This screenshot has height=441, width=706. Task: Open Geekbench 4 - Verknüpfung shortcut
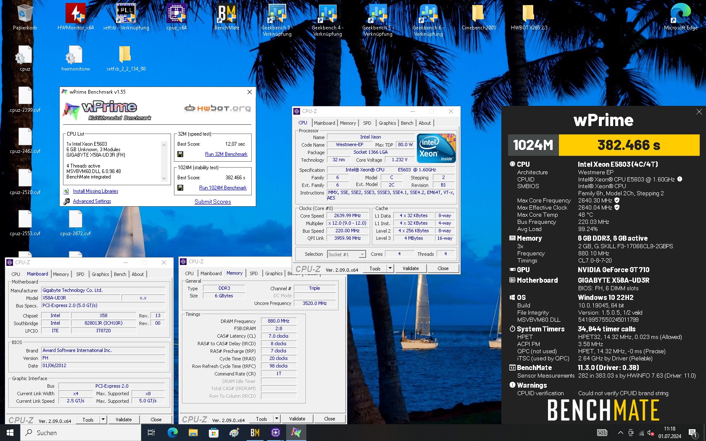(x=328, y=20)
